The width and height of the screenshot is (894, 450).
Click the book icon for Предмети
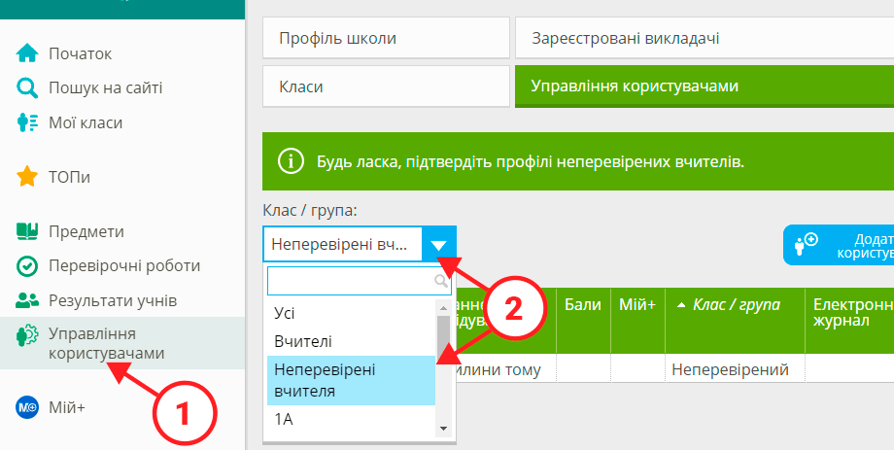pyautogui.click(x=27, y=232)
